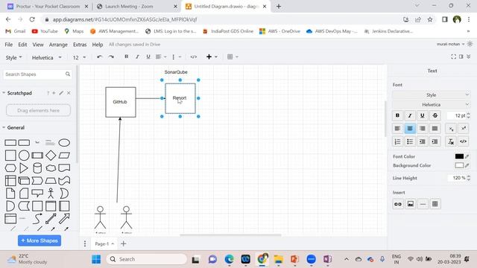The width and height of the screenshot is (477, 268).
Task: Open the View menu
Action: tap(38, 45)
